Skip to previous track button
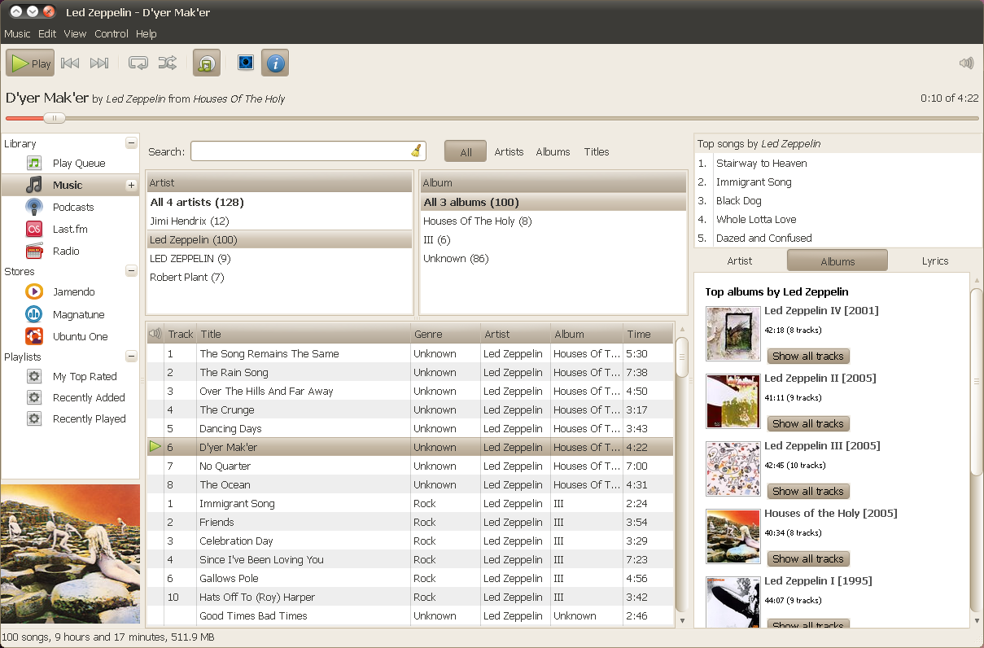This screenshot has width=984, height=648. (70, 63)
